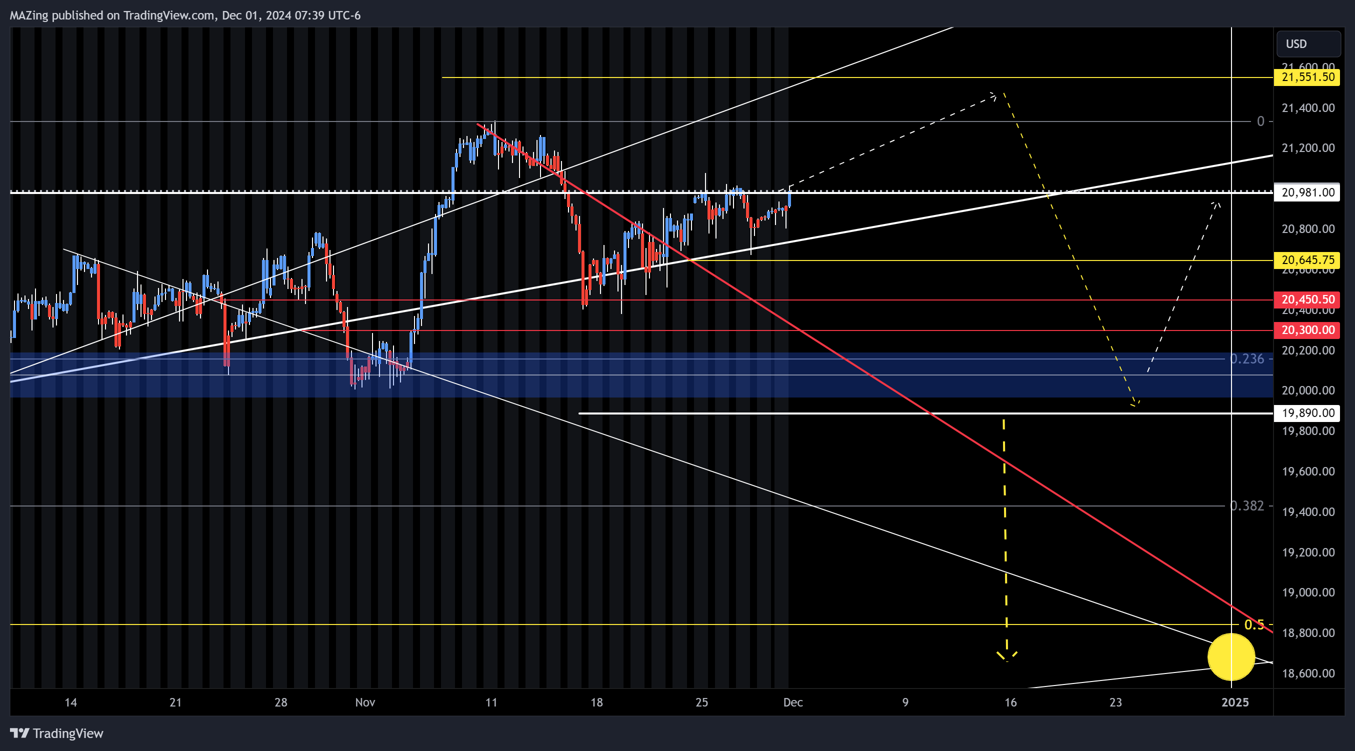This screenshot has height=751, width=1355.
Task: Click the 21,400.00 price scale tick
Action: (x=1307, y=108)
